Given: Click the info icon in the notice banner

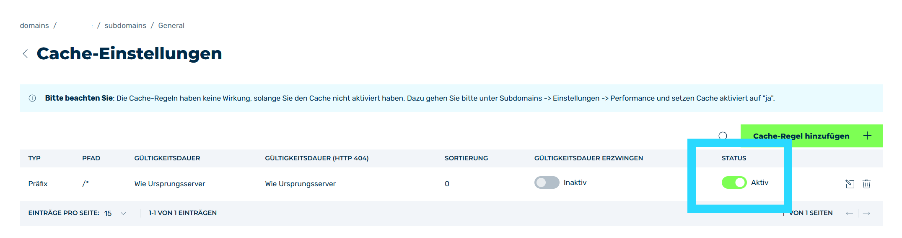Looking at the screenshot, I should [32, 99].
